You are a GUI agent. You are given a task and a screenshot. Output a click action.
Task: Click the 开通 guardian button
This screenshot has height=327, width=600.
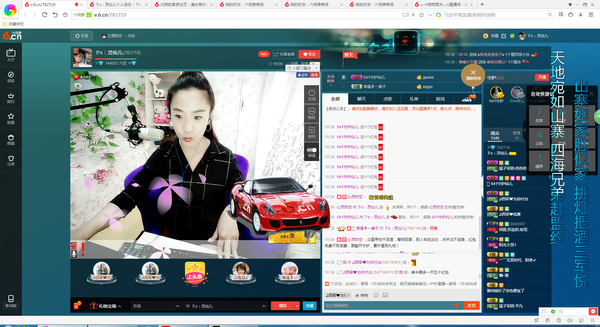[542, 77]
